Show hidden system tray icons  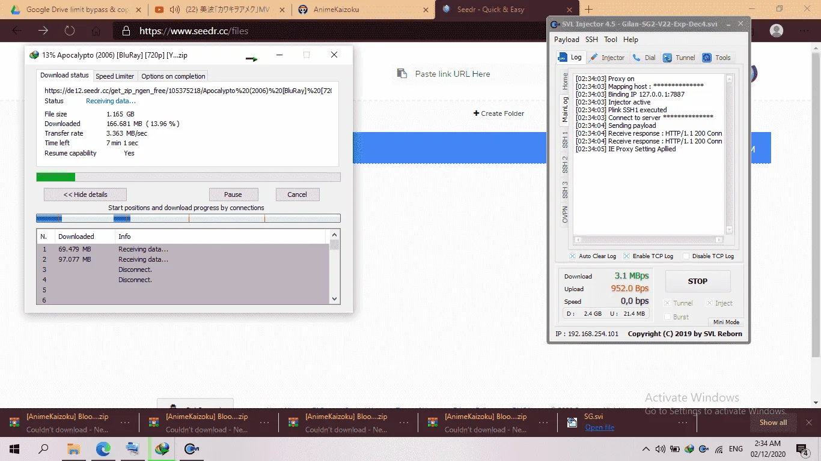646,449
